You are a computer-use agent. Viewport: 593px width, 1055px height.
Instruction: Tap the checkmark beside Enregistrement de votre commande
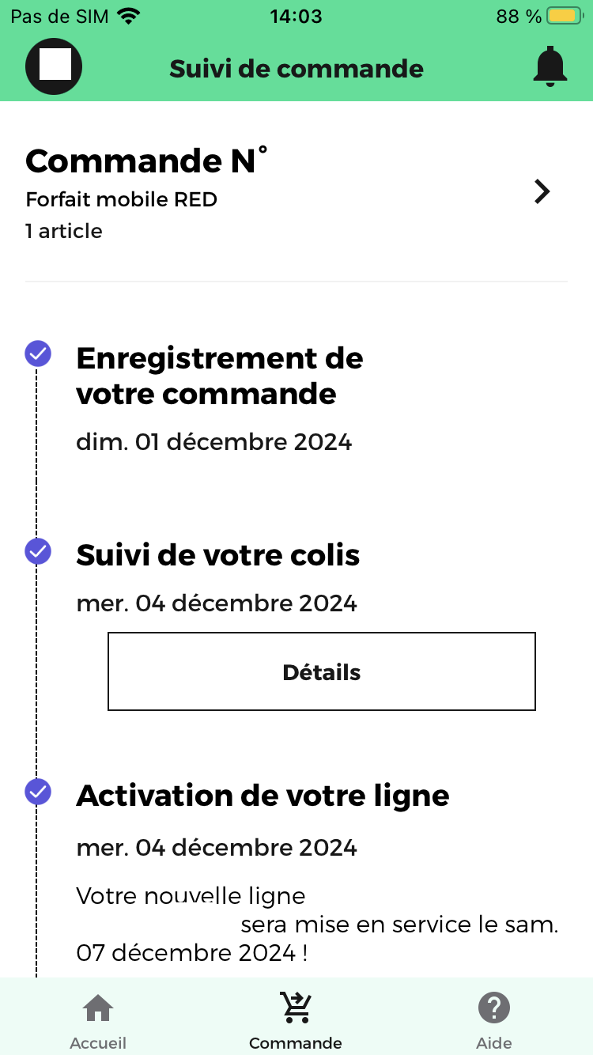(x=38, y=354)
